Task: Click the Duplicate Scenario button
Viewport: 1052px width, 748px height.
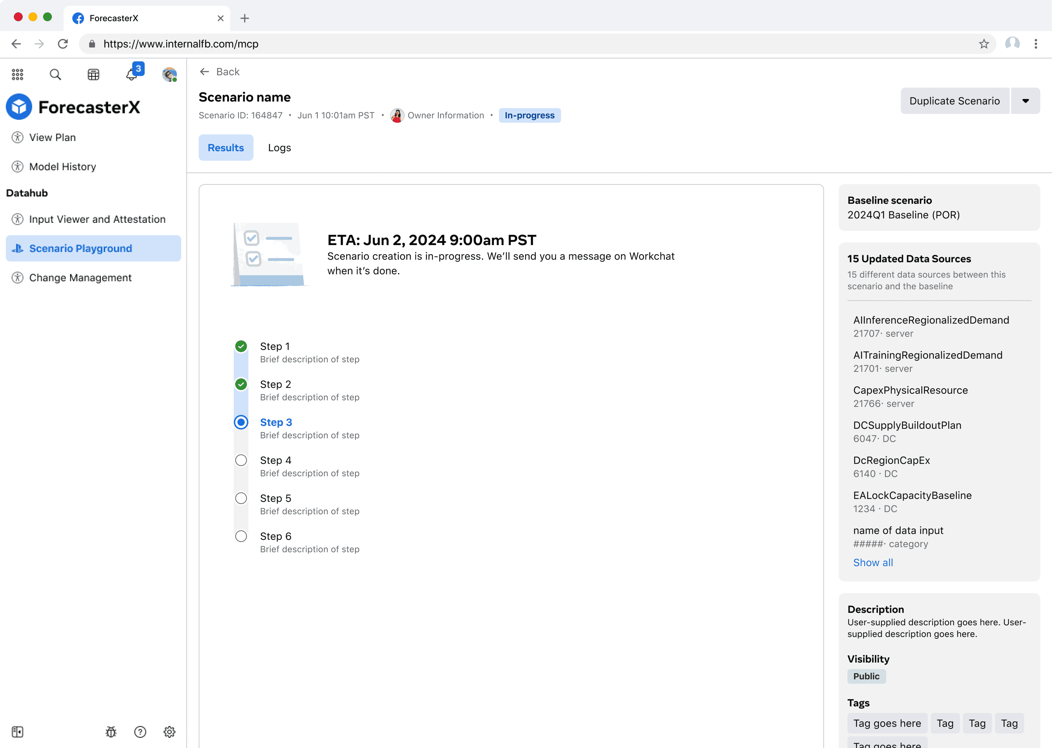Action: point(955,101)
